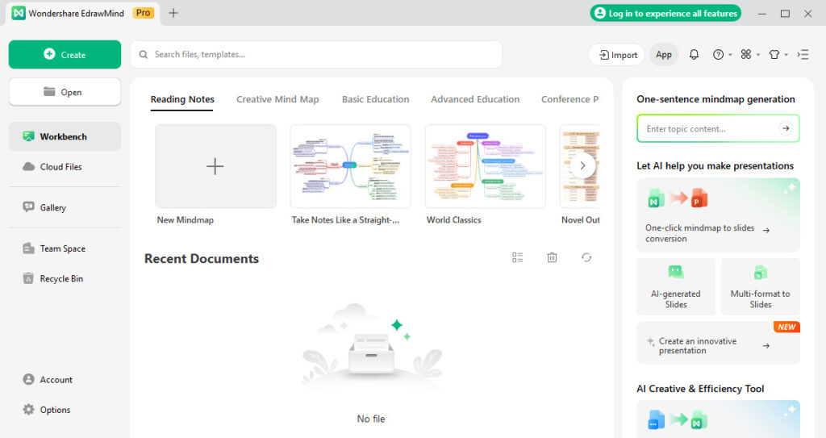
Task: Submit topic with the arrow button
Action: (786, 128)
